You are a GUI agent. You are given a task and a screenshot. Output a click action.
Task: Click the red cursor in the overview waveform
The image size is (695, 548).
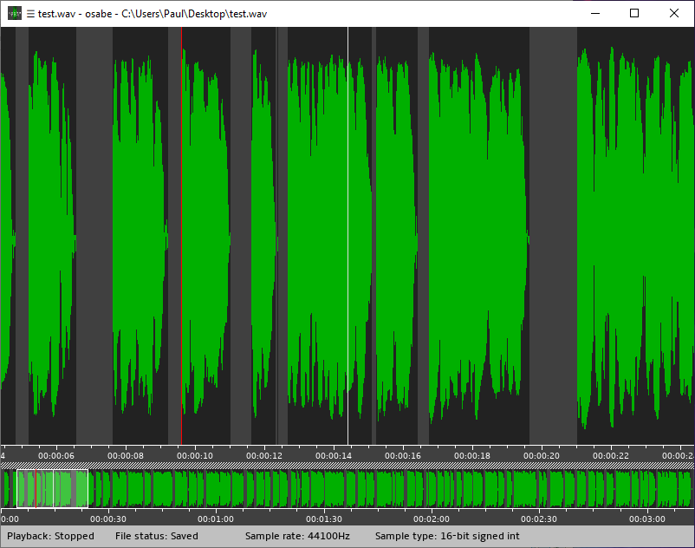point(36,488)
